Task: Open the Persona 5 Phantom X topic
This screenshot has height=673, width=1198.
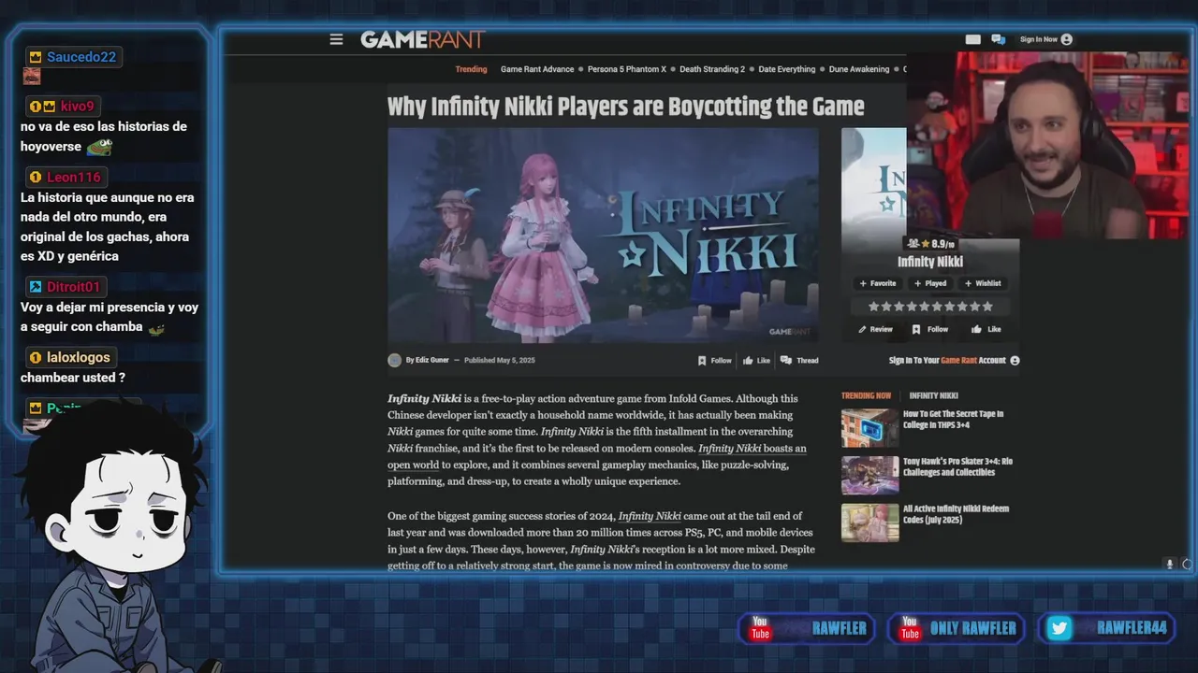Action: tap(627, 69)
